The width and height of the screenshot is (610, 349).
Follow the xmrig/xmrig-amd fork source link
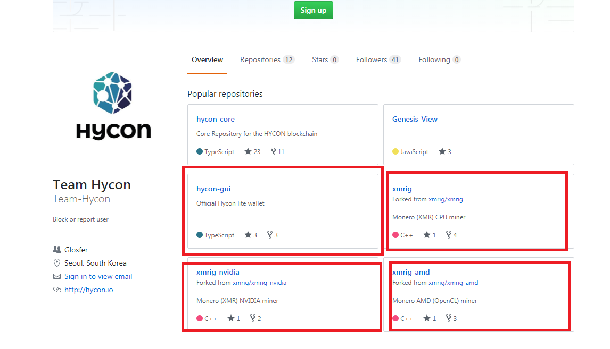(x=453, y=283)
